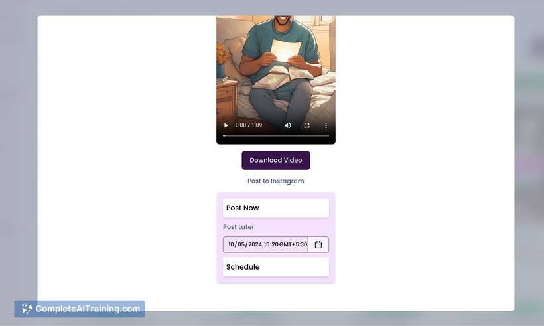544x326 pixels.
Task: Open the video's three-dot options menu
Action: [326, 125]
